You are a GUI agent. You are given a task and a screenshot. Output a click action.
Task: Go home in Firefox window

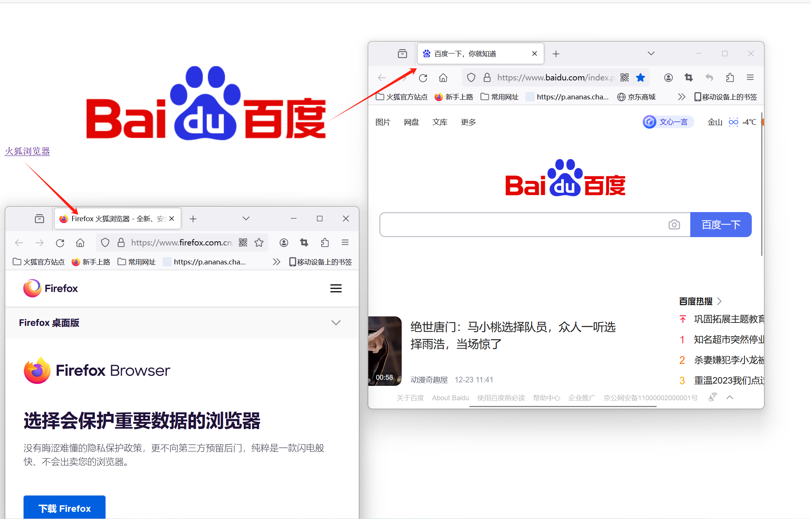(x=80, y=243)
